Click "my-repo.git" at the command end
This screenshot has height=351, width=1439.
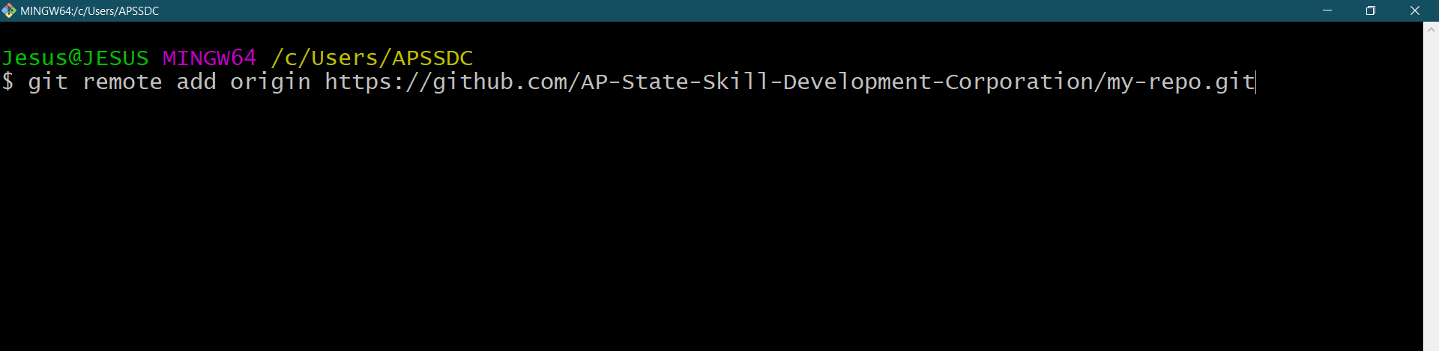tap(1180, 82)
